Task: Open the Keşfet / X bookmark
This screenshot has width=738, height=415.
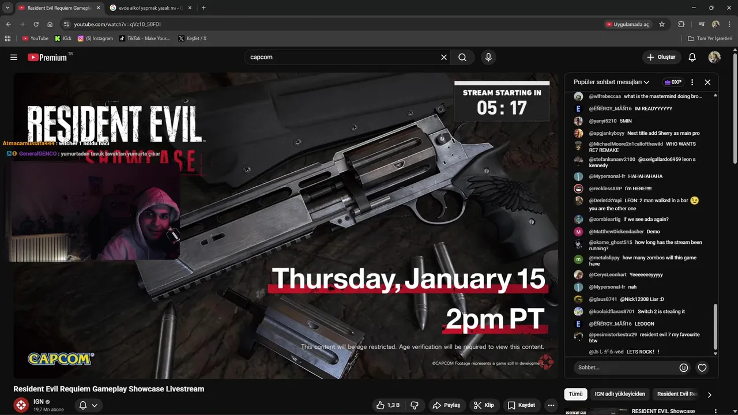Action: coord(192,38)
